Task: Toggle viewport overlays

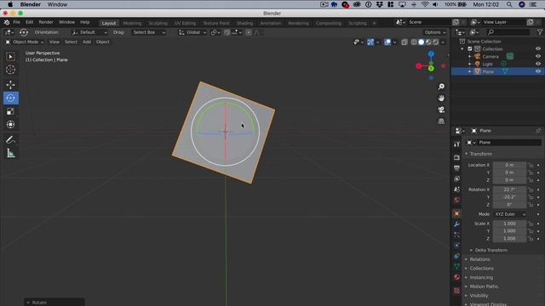Action: tap(387, 42)
